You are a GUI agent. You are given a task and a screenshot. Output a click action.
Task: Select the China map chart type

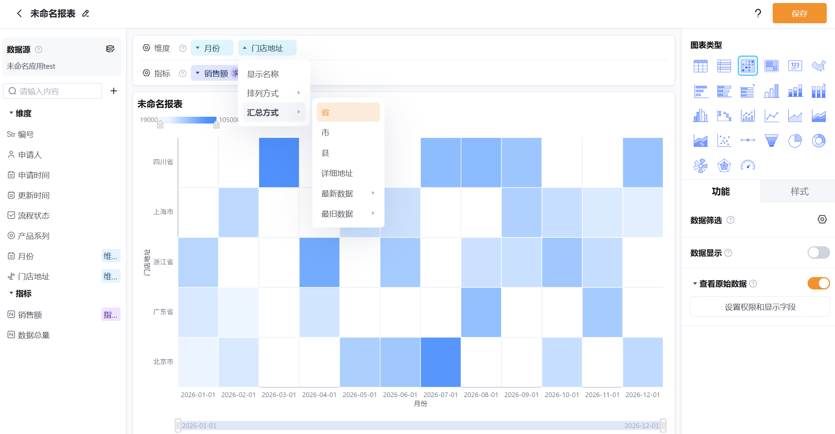click(819, 66)
